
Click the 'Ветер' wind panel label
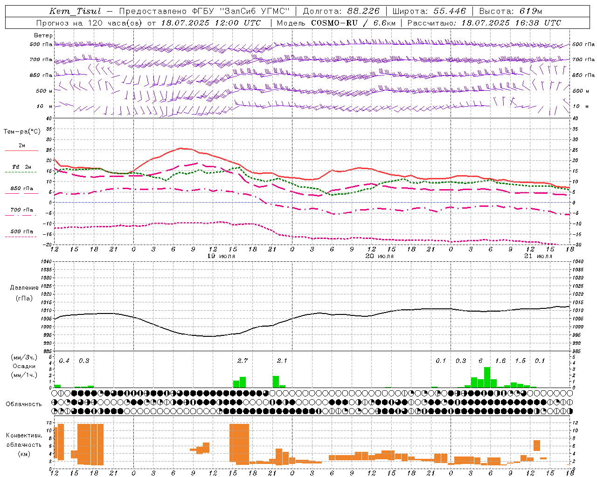coord(43,35)
